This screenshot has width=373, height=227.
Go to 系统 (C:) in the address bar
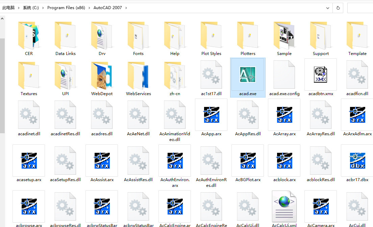[x=31, y=8]
